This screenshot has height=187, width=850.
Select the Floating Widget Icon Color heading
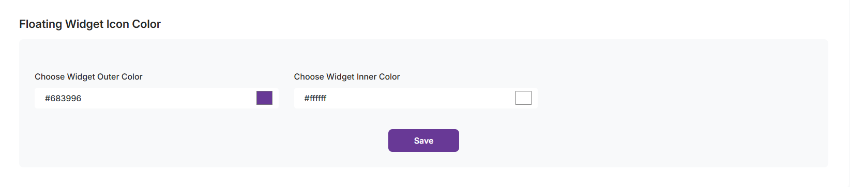(x=90, y=24)
